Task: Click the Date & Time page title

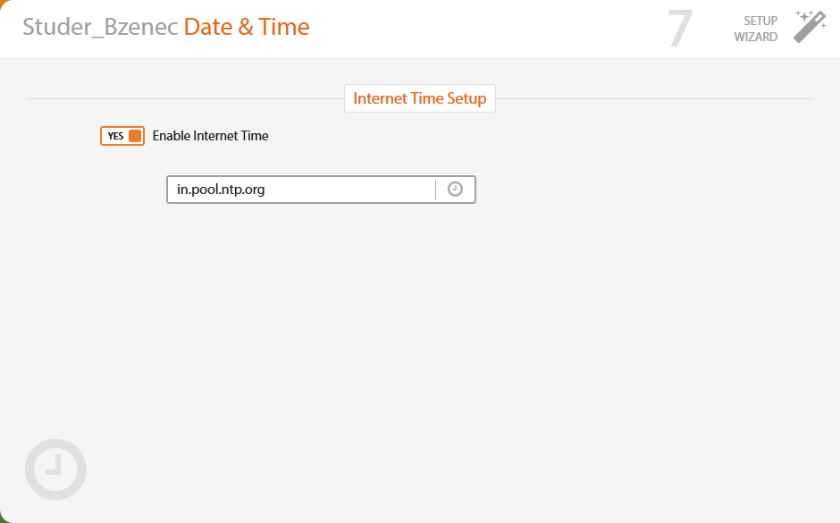Action: [x=247, y=27]
